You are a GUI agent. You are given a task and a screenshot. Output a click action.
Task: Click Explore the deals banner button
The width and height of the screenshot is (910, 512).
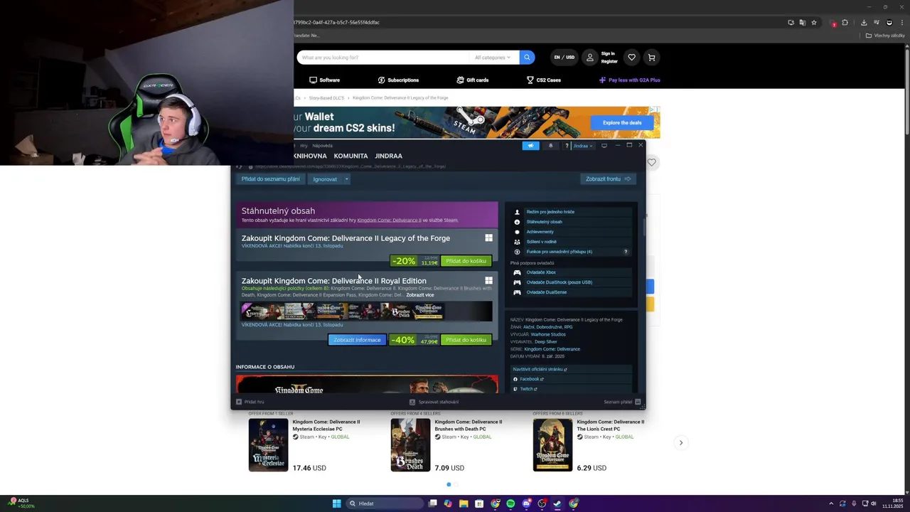[x=622, y=122]
